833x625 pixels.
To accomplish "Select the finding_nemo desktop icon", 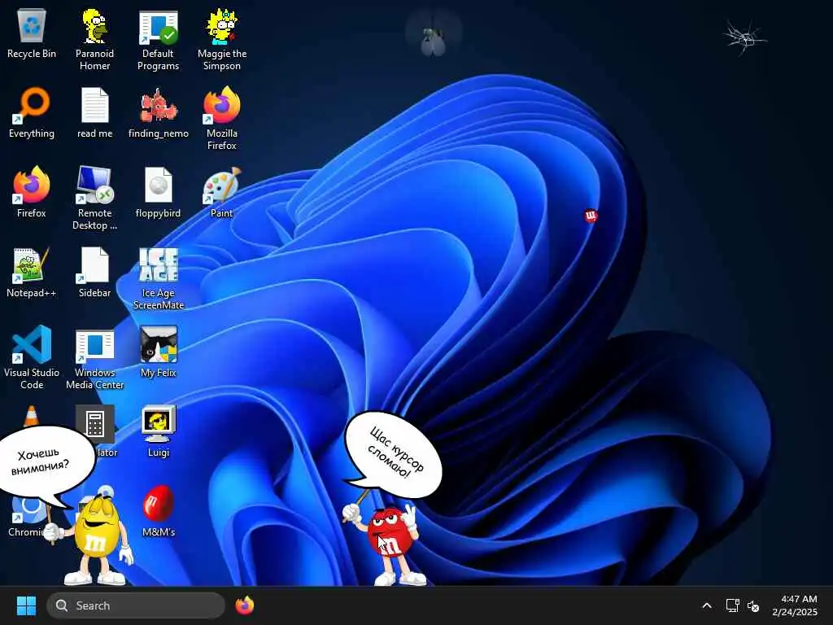I will click(159, 112).
